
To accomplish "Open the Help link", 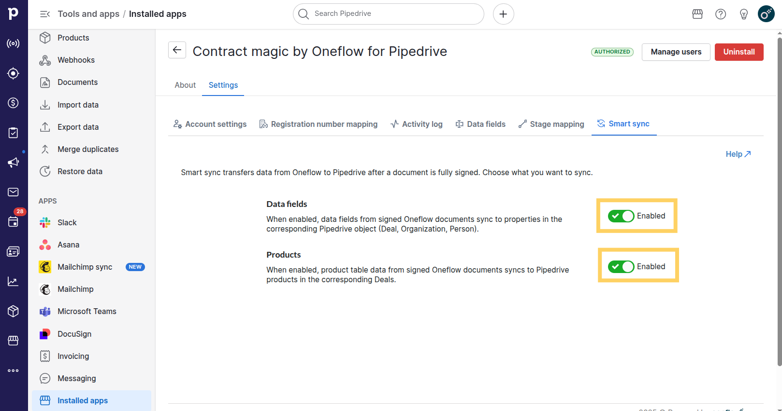I will [x=738, y=154].
